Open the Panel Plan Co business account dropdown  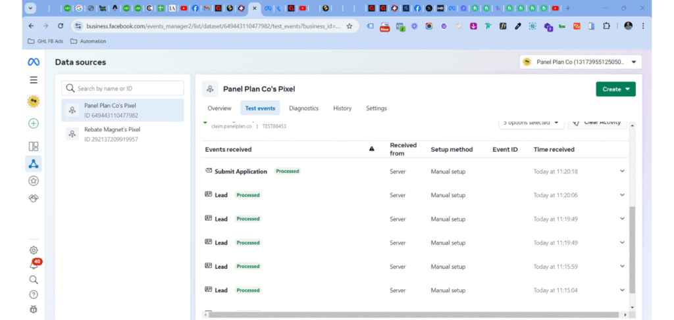(581, 62)
